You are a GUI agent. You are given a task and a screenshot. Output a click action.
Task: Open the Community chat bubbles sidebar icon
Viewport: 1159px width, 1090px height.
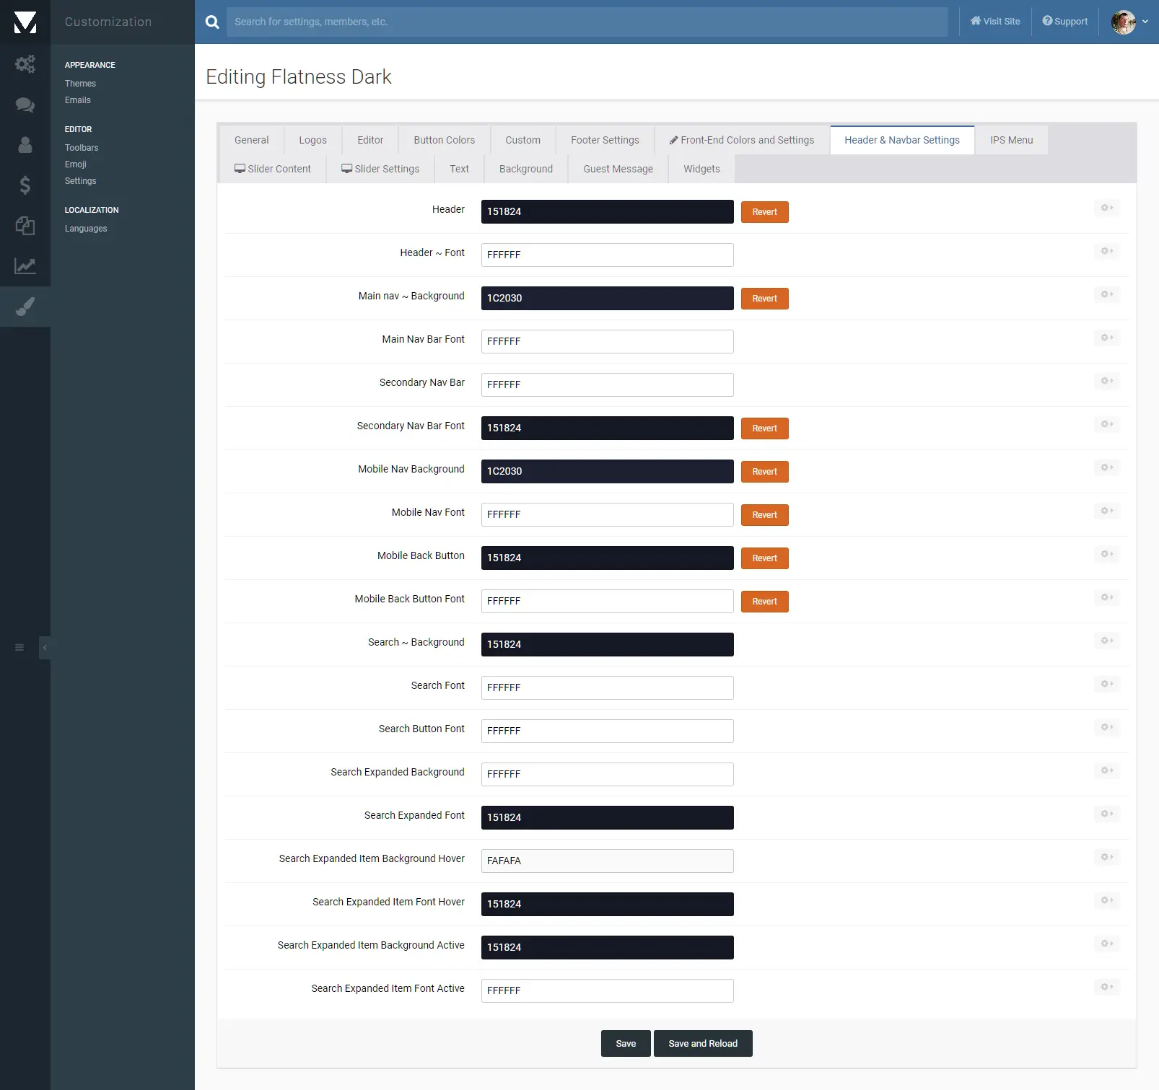click(25, 105)
